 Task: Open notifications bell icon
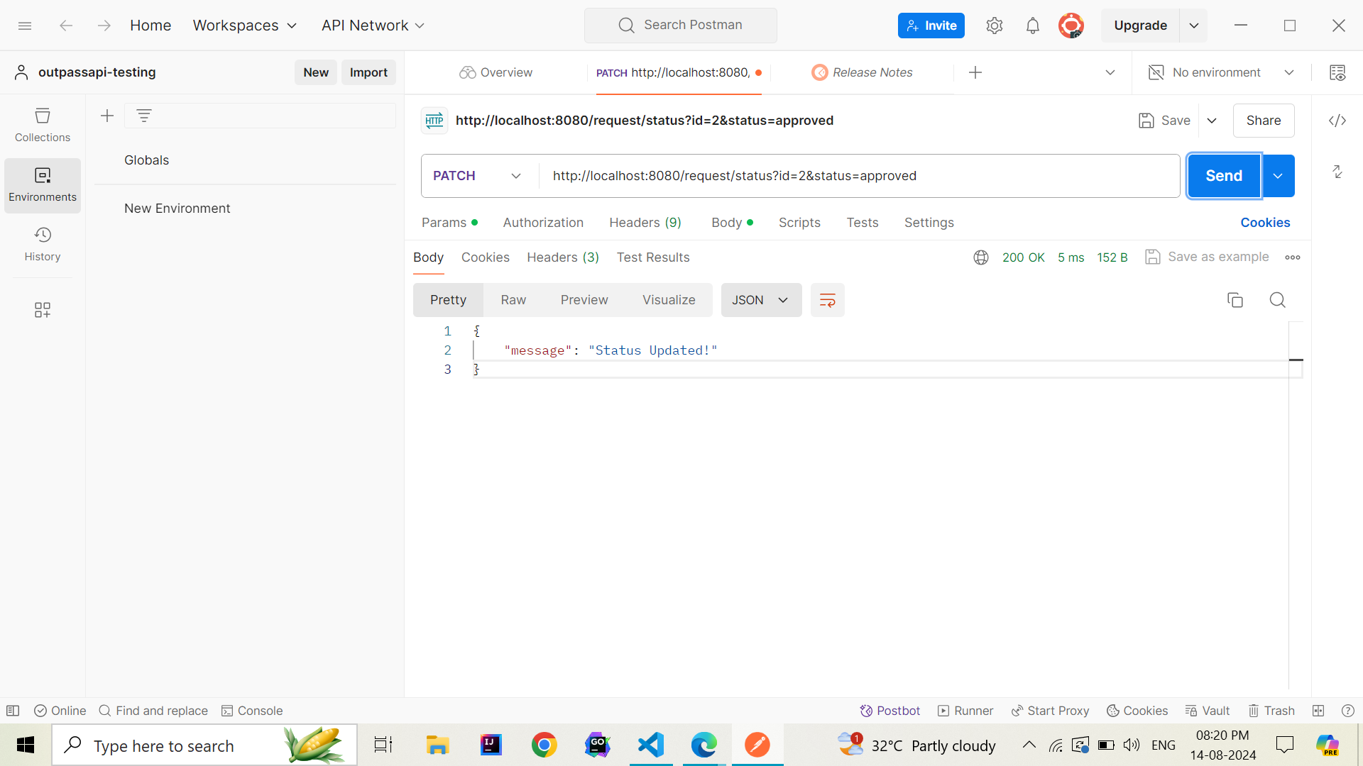coord(1033,26)
